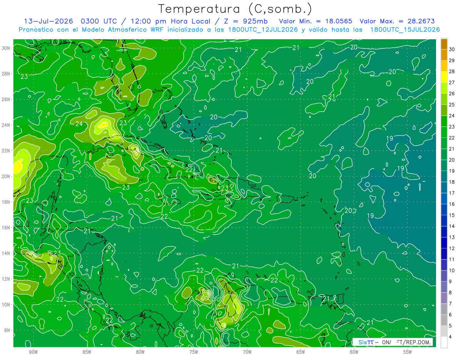This screenshot has width=462, height=357.
Task: Pick the white swatch below 4 in colorbar
Action: (x=444, y=342)
